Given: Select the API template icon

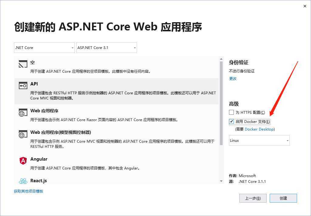Looking at the screenshot, I should click(x=23, y=86).
